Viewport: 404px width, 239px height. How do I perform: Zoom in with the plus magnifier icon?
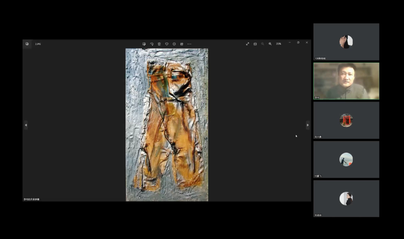coord(270,44)
